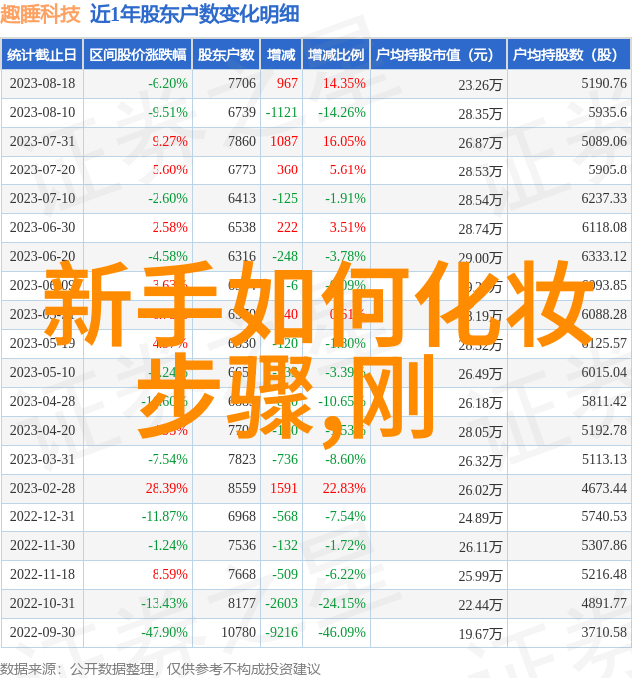
Task: Select the date cell 2023-02-28
Action: coord(42,489)
